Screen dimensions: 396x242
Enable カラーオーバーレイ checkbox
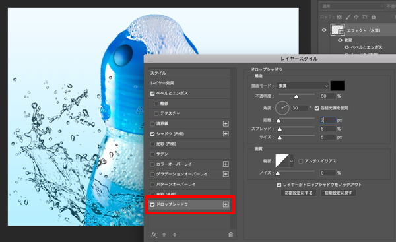click(x=152, y=164)
